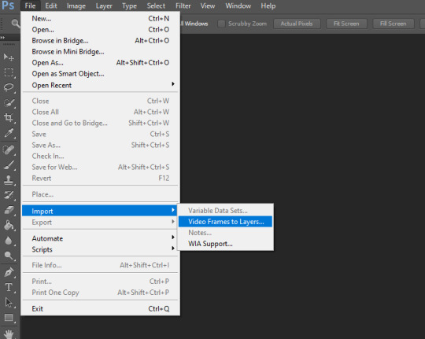Screen dimensions: 425x339
Task: Select the Eyedropper tool
Action: (x=9, y=133)
